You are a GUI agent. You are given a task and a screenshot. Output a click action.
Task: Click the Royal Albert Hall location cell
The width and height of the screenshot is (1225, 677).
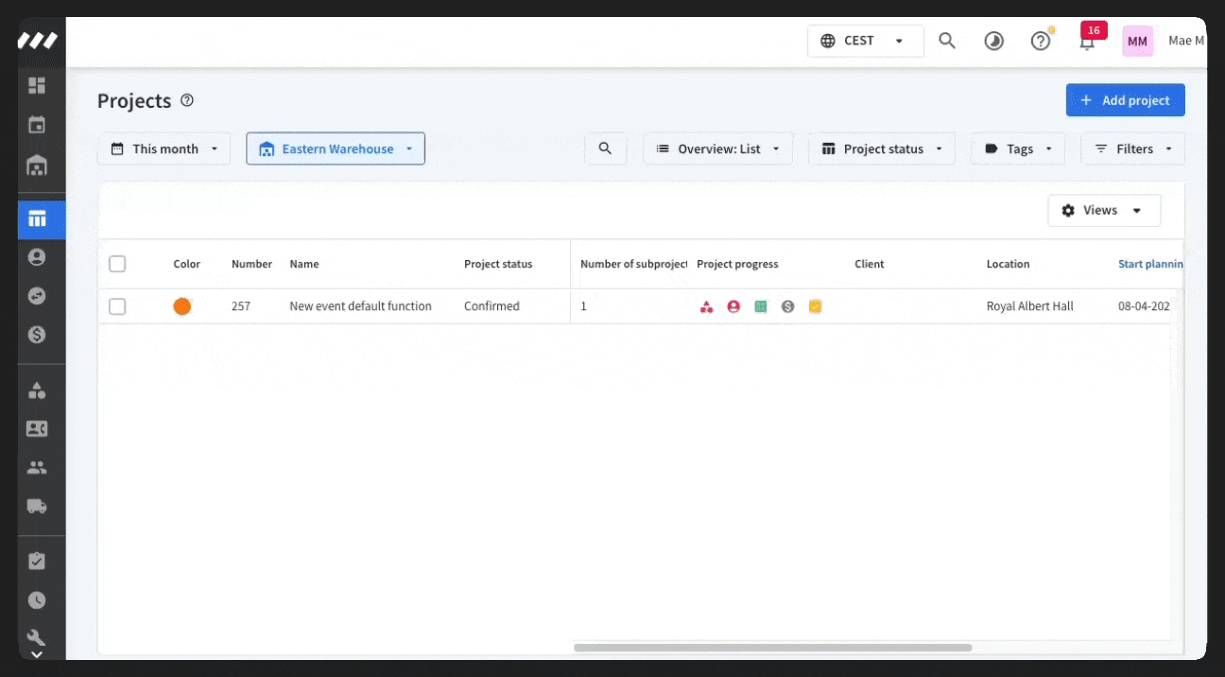click(x=1030, y=306)
